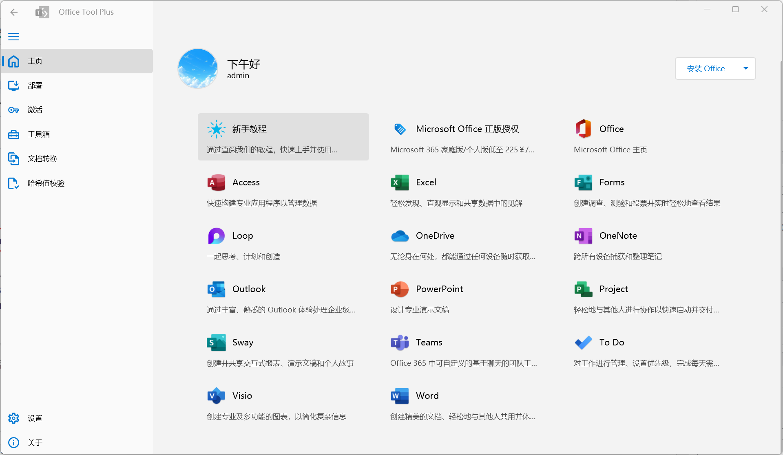
Task: Click the back arrow in title bar
Action: [x=14, y=12]
